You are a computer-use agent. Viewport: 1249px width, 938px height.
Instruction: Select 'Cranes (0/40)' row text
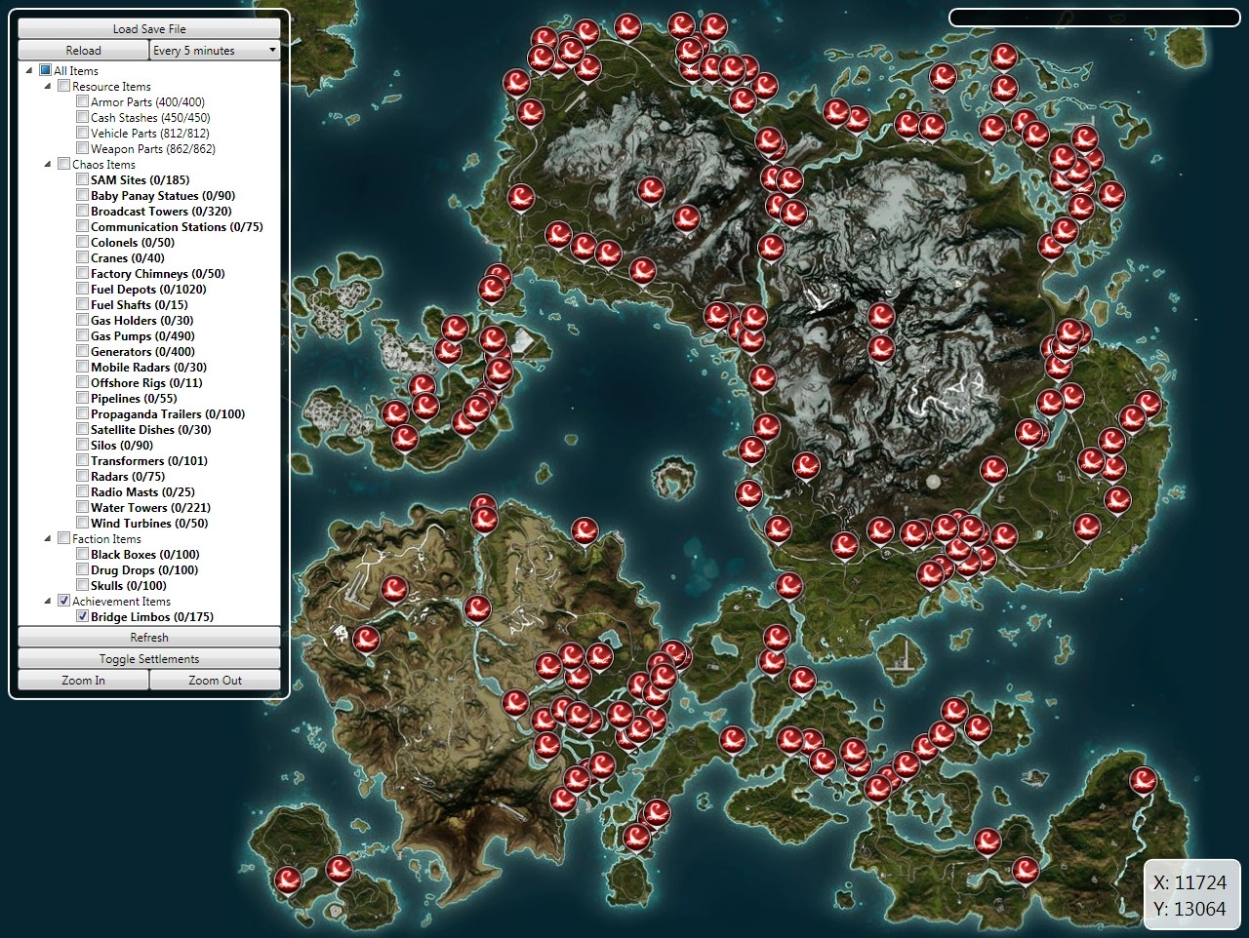[128, 257]
